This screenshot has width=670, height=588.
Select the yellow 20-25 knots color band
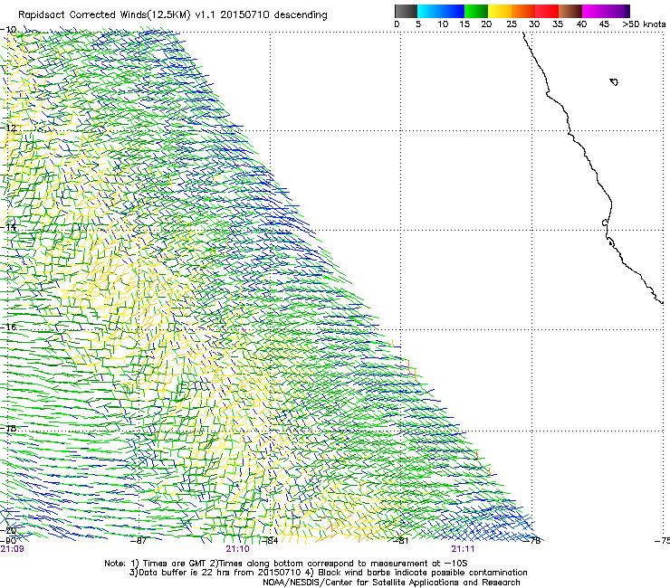(500, 11)
